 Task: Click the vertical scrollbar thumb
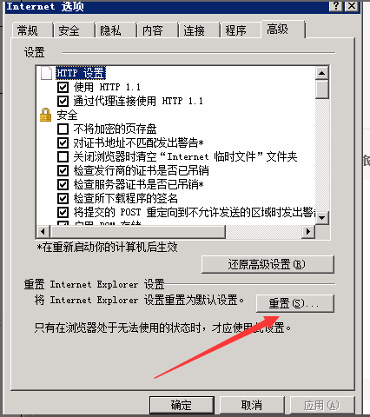[x=321, y=89]
